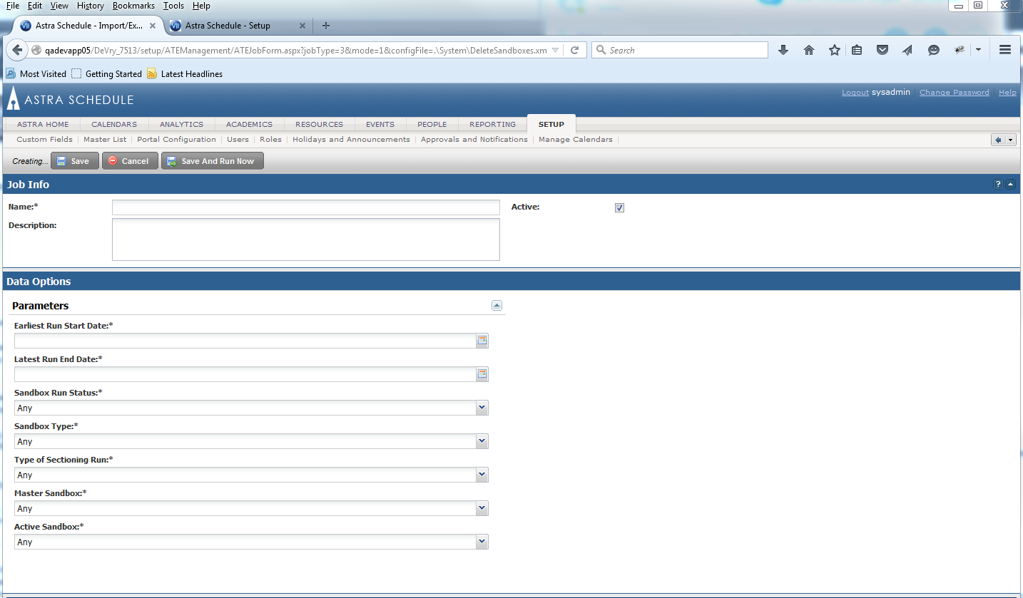Open calendar picker for Earliest Run Start Date
Image resolution: width=1023 pixels, height=598 pixels.
point(482,341)
